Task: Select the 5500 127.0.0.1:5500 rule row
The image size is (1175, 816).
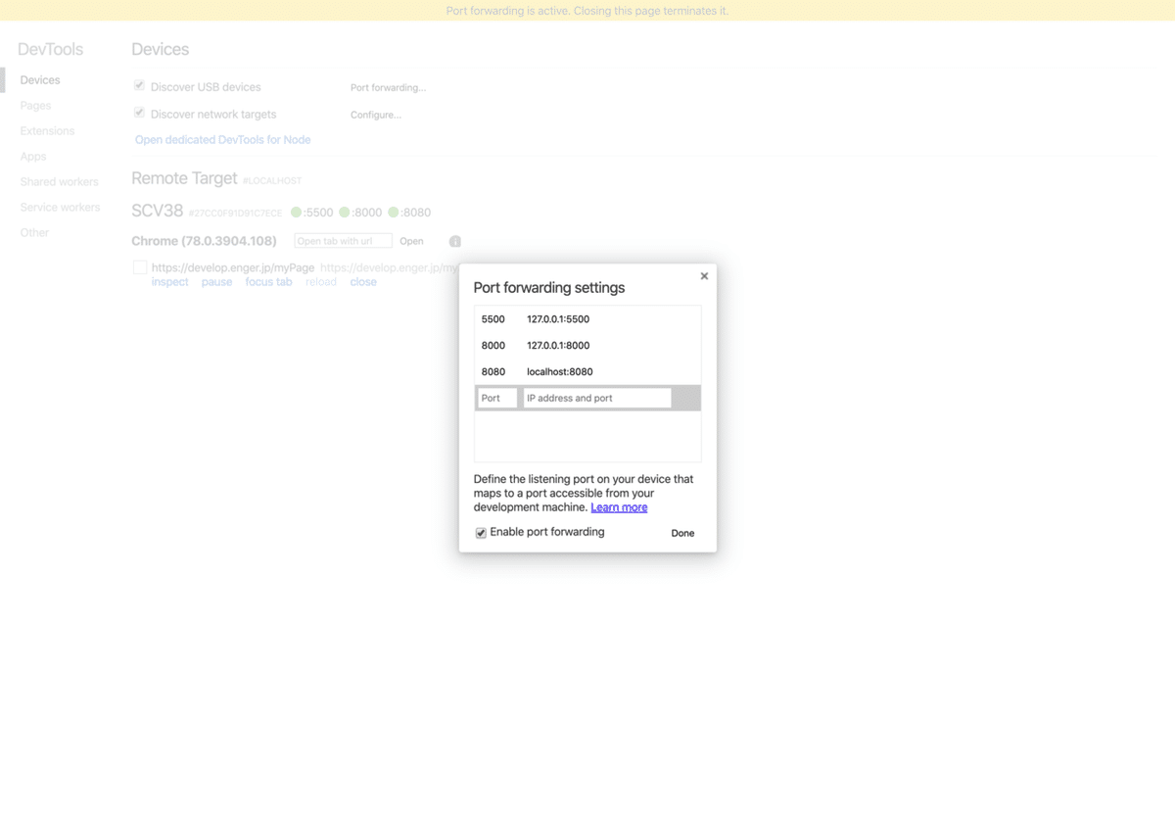Action: (587, 319)
